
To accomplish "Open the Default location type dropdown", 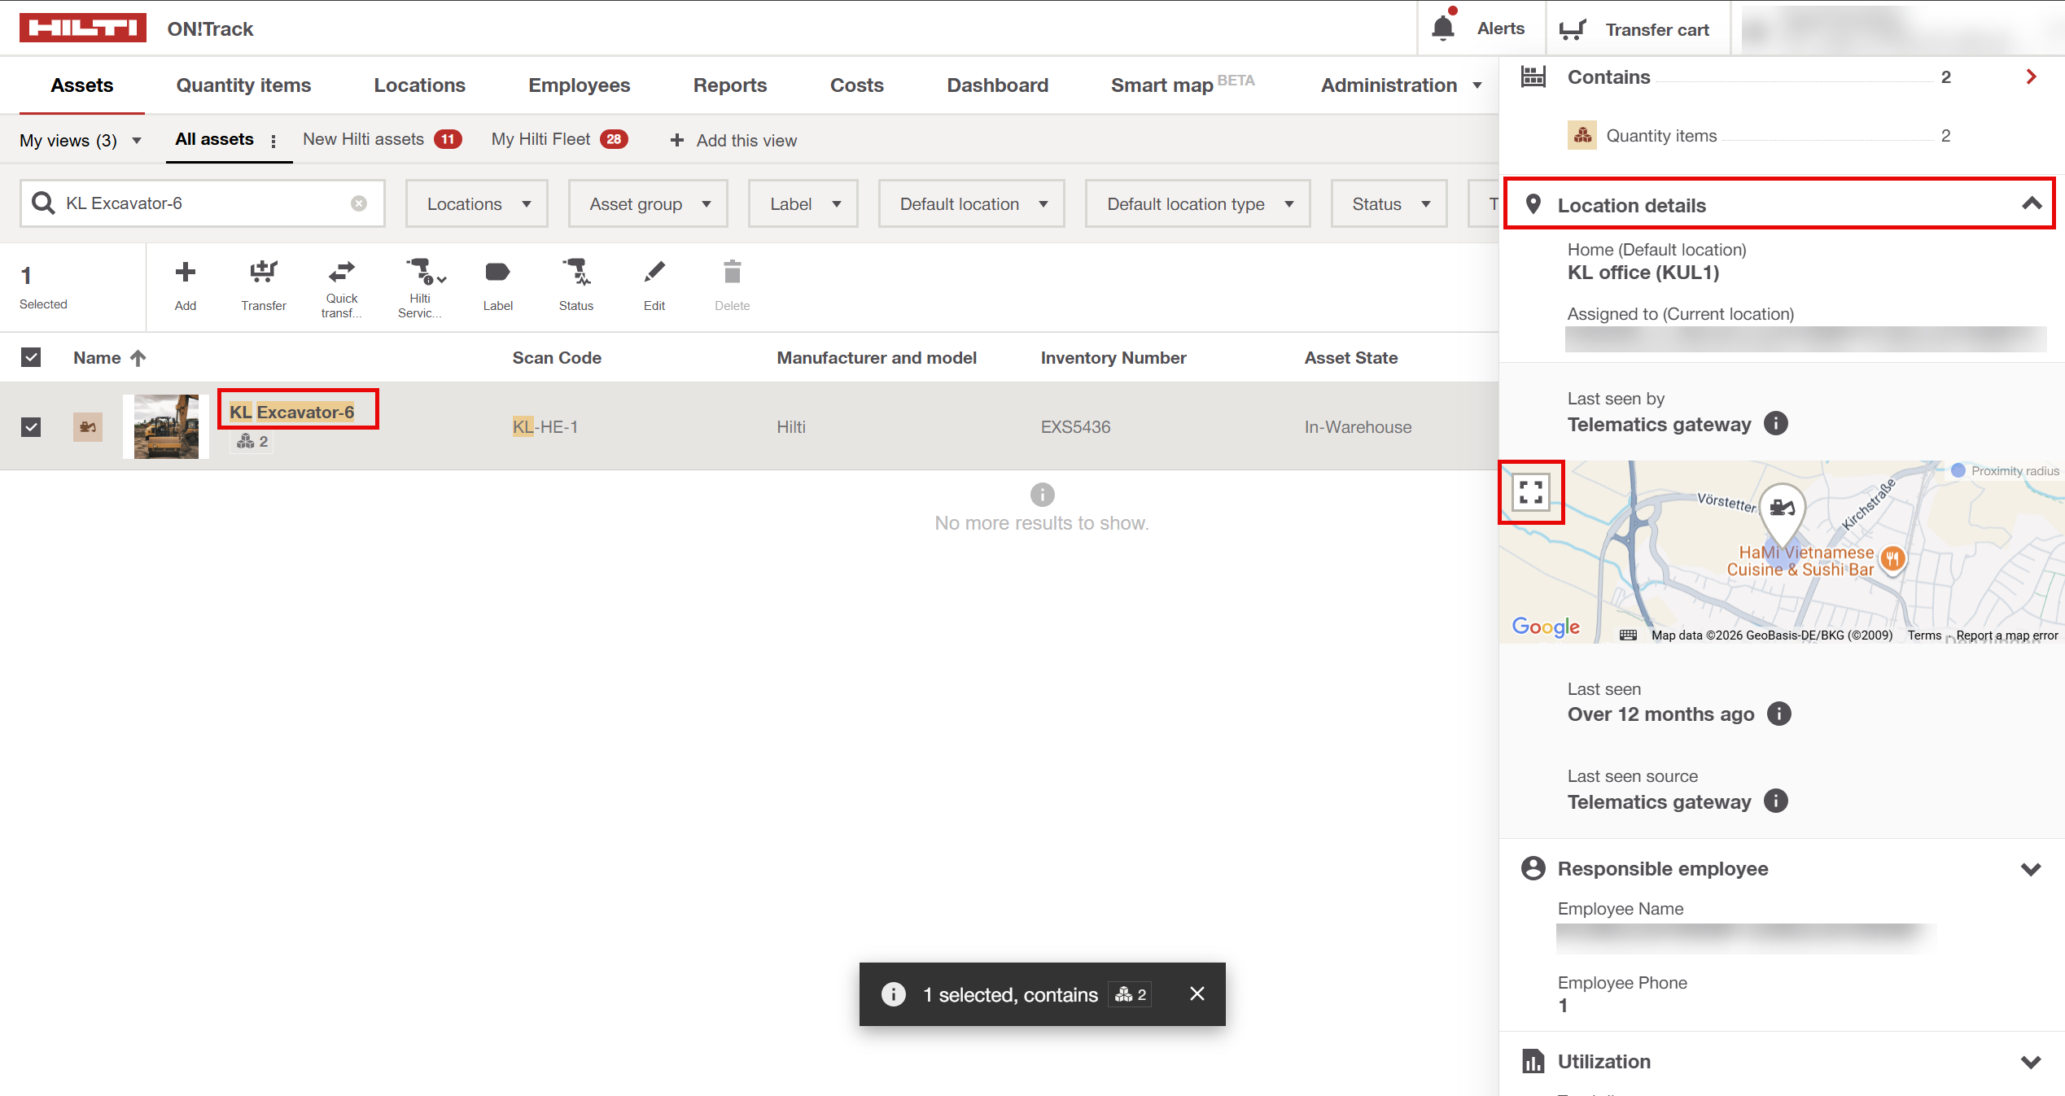I will point(1197,204).
